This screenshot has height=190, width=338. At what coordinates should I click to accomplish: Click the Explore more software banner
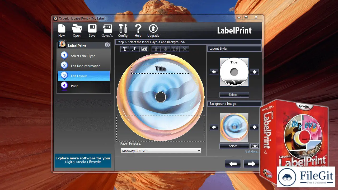tap(83, 160)
